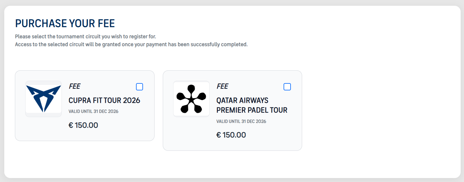Click the 'Access to the selected circuit' sentence
This screenshot has height=182, width=464.
tap(131, 45)
